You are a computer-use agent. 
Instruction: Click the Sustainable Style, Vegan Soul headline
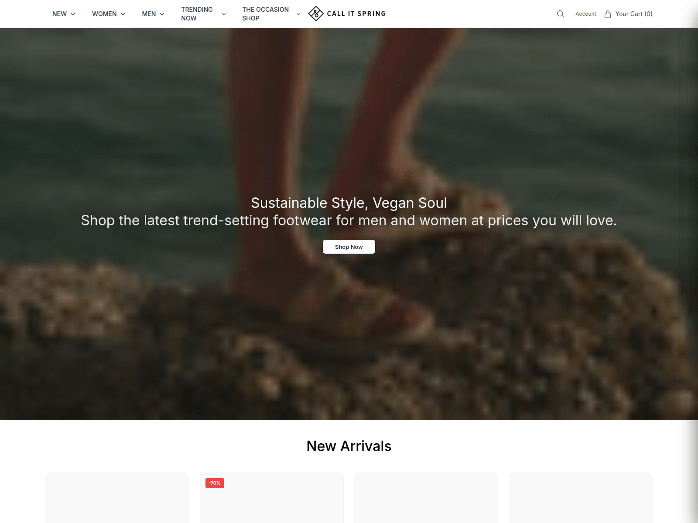coord(349,203)
